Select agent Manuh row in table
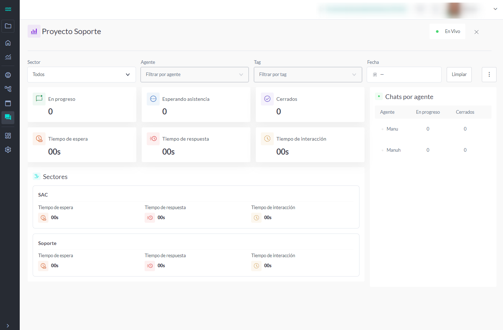 pyautogui.click(x=394, y=150)
